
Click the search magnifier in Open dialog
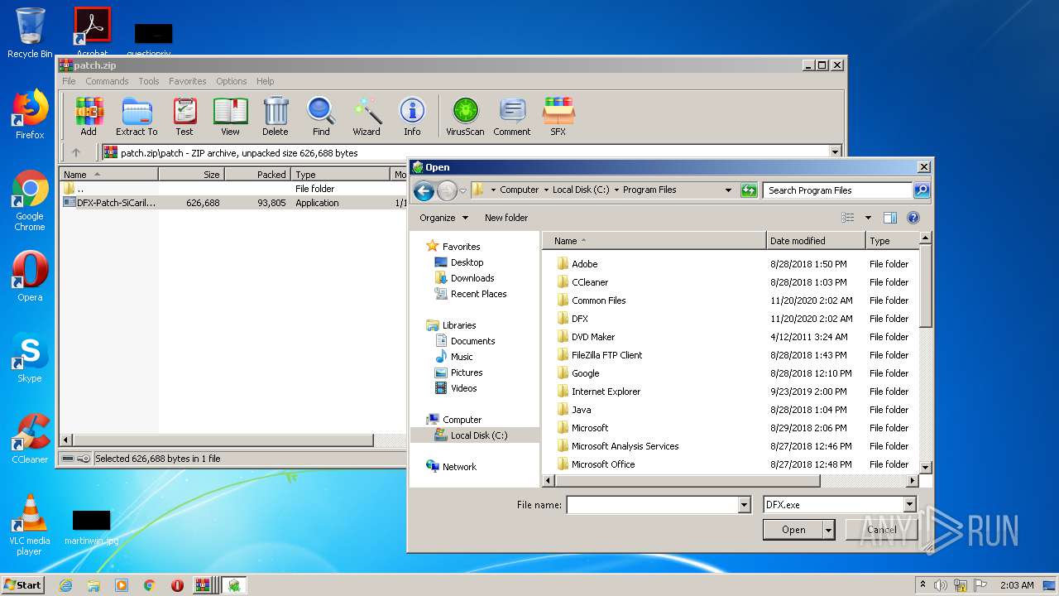921,190
